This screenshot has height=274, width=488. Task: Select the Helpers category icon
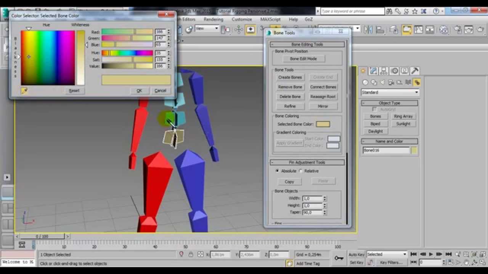point(400,82)
